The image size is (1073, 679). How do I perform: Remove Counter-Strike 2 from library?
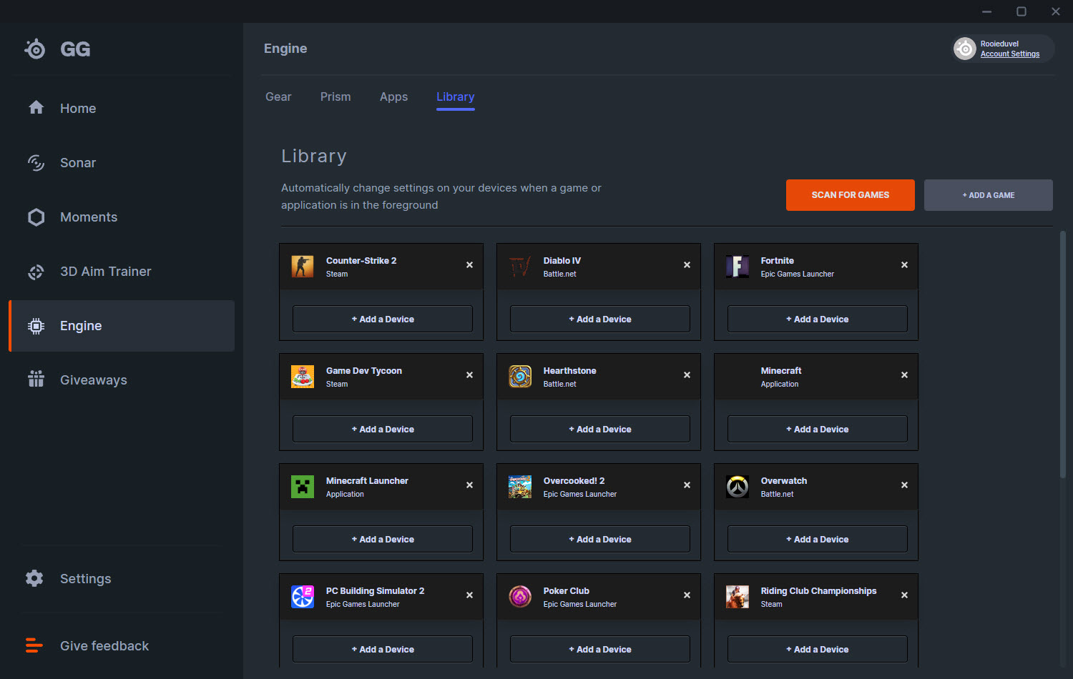[469, 265]
